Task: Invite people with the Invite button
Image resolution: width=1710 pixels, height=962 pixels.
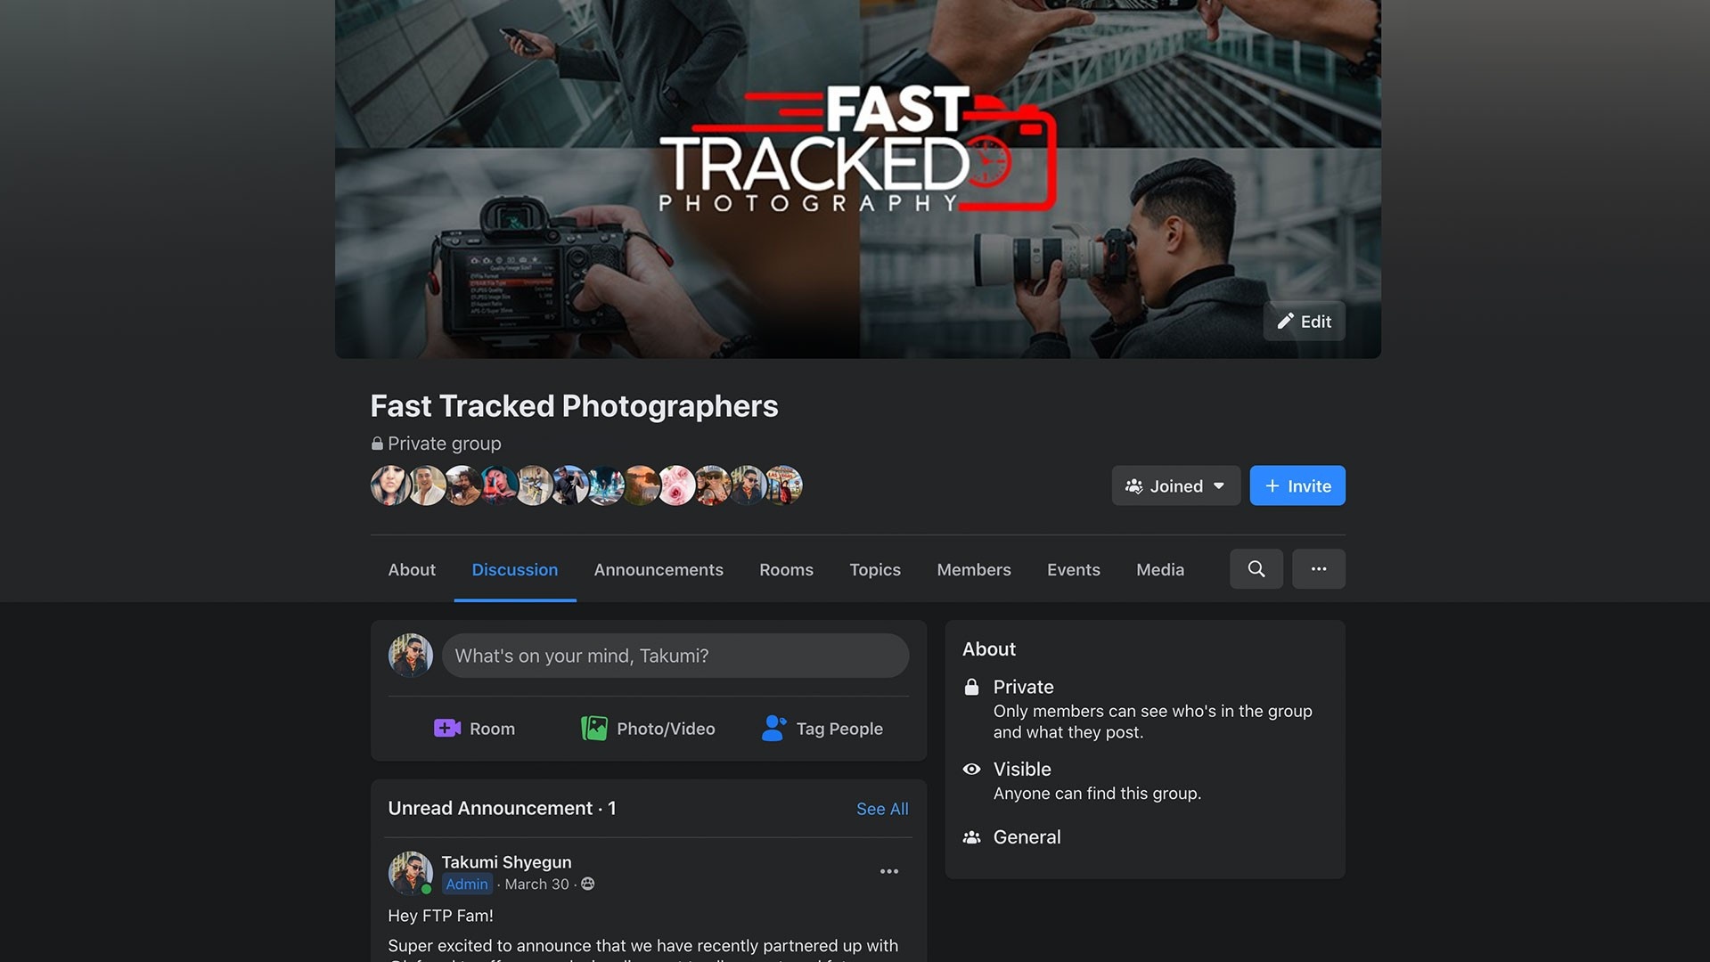Action: [1297, 485]
